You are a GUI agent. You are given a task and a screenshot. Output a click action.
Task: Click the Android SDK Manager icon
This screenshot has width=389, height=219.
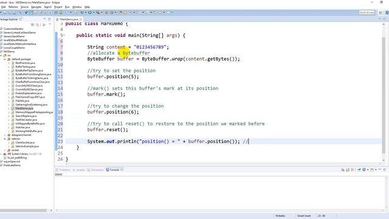coord(56,12)
